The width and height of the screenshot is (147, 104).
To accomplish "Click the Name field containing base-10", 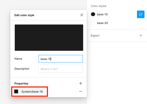I will click(x=61, y=59).
